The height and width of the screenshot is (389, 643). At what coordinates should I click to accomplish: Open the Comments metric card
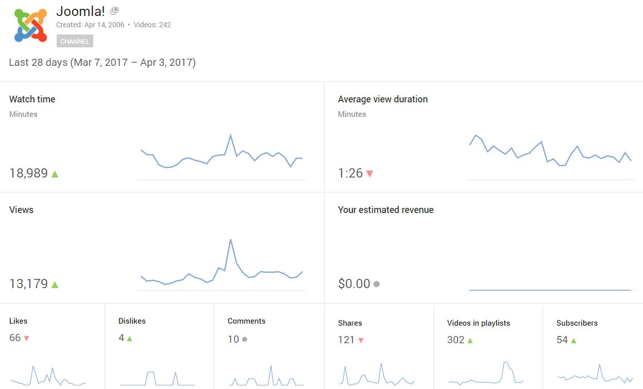(269, 346)
